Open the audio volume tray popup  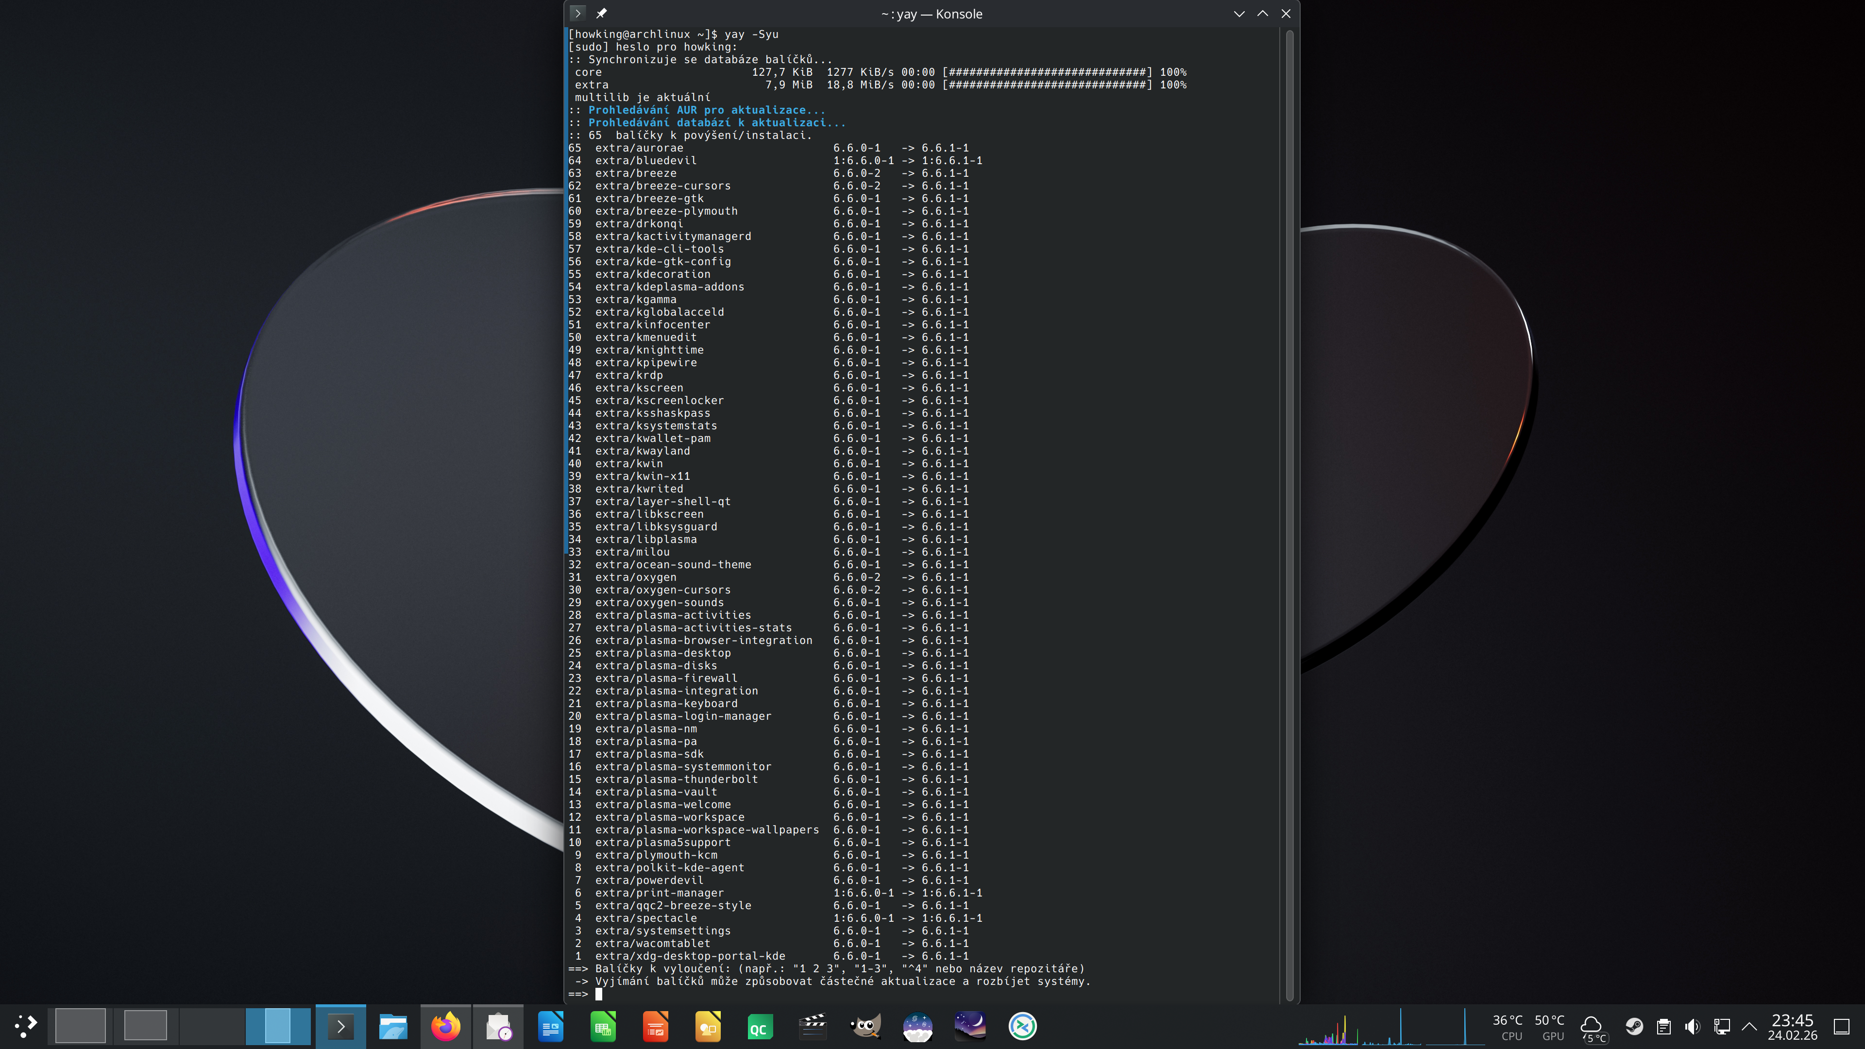click(x=1692, y=1026)
